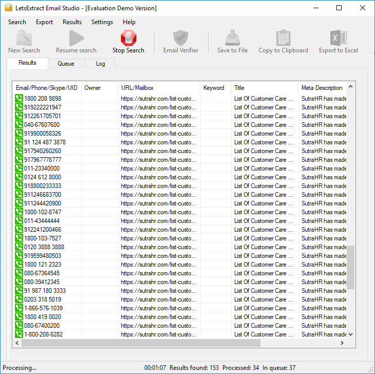Screen dimensions: 375x374
Task: Select the row 912261705701
Action: [180, 116]
